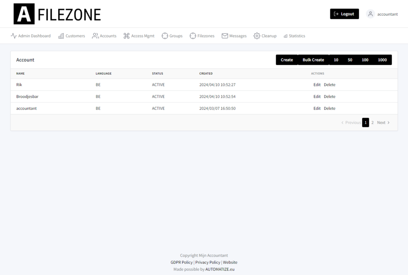Edit the accountant account row
The width and height of the screenshot is (408, 275).
tap(317, 108)
